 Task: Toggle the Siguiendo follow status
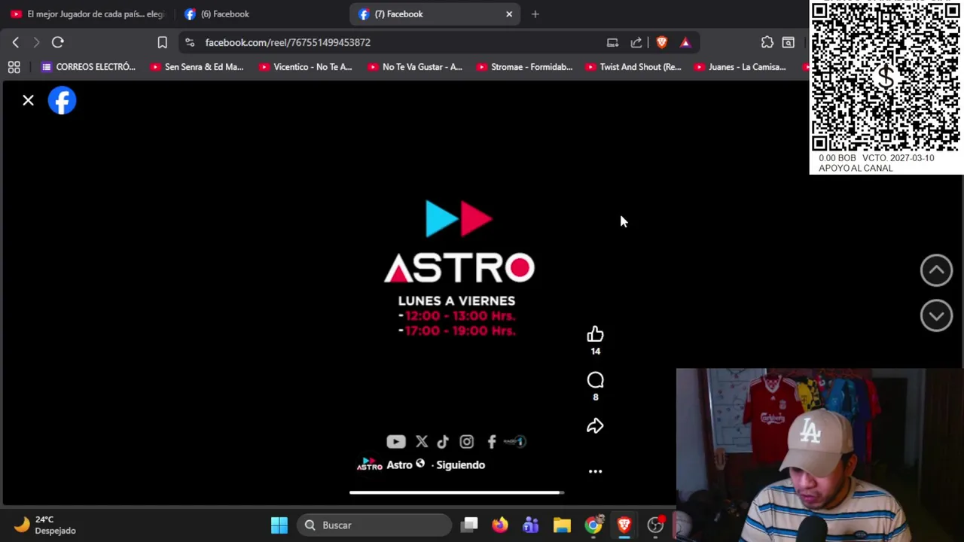coord(460,464)
